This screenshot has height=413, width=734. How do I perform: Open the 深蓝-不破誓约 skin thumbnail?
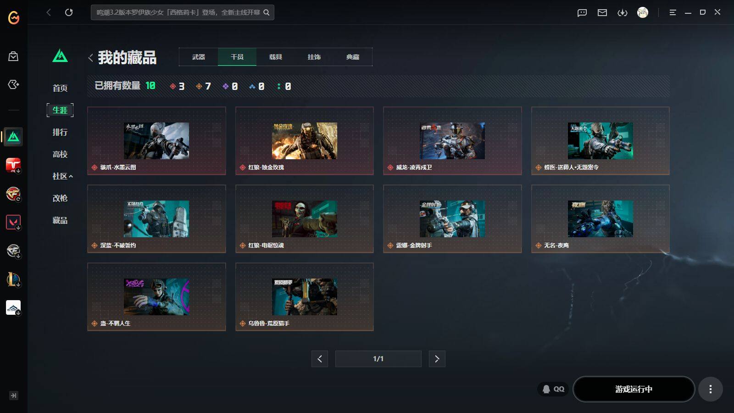pos(156,218)
